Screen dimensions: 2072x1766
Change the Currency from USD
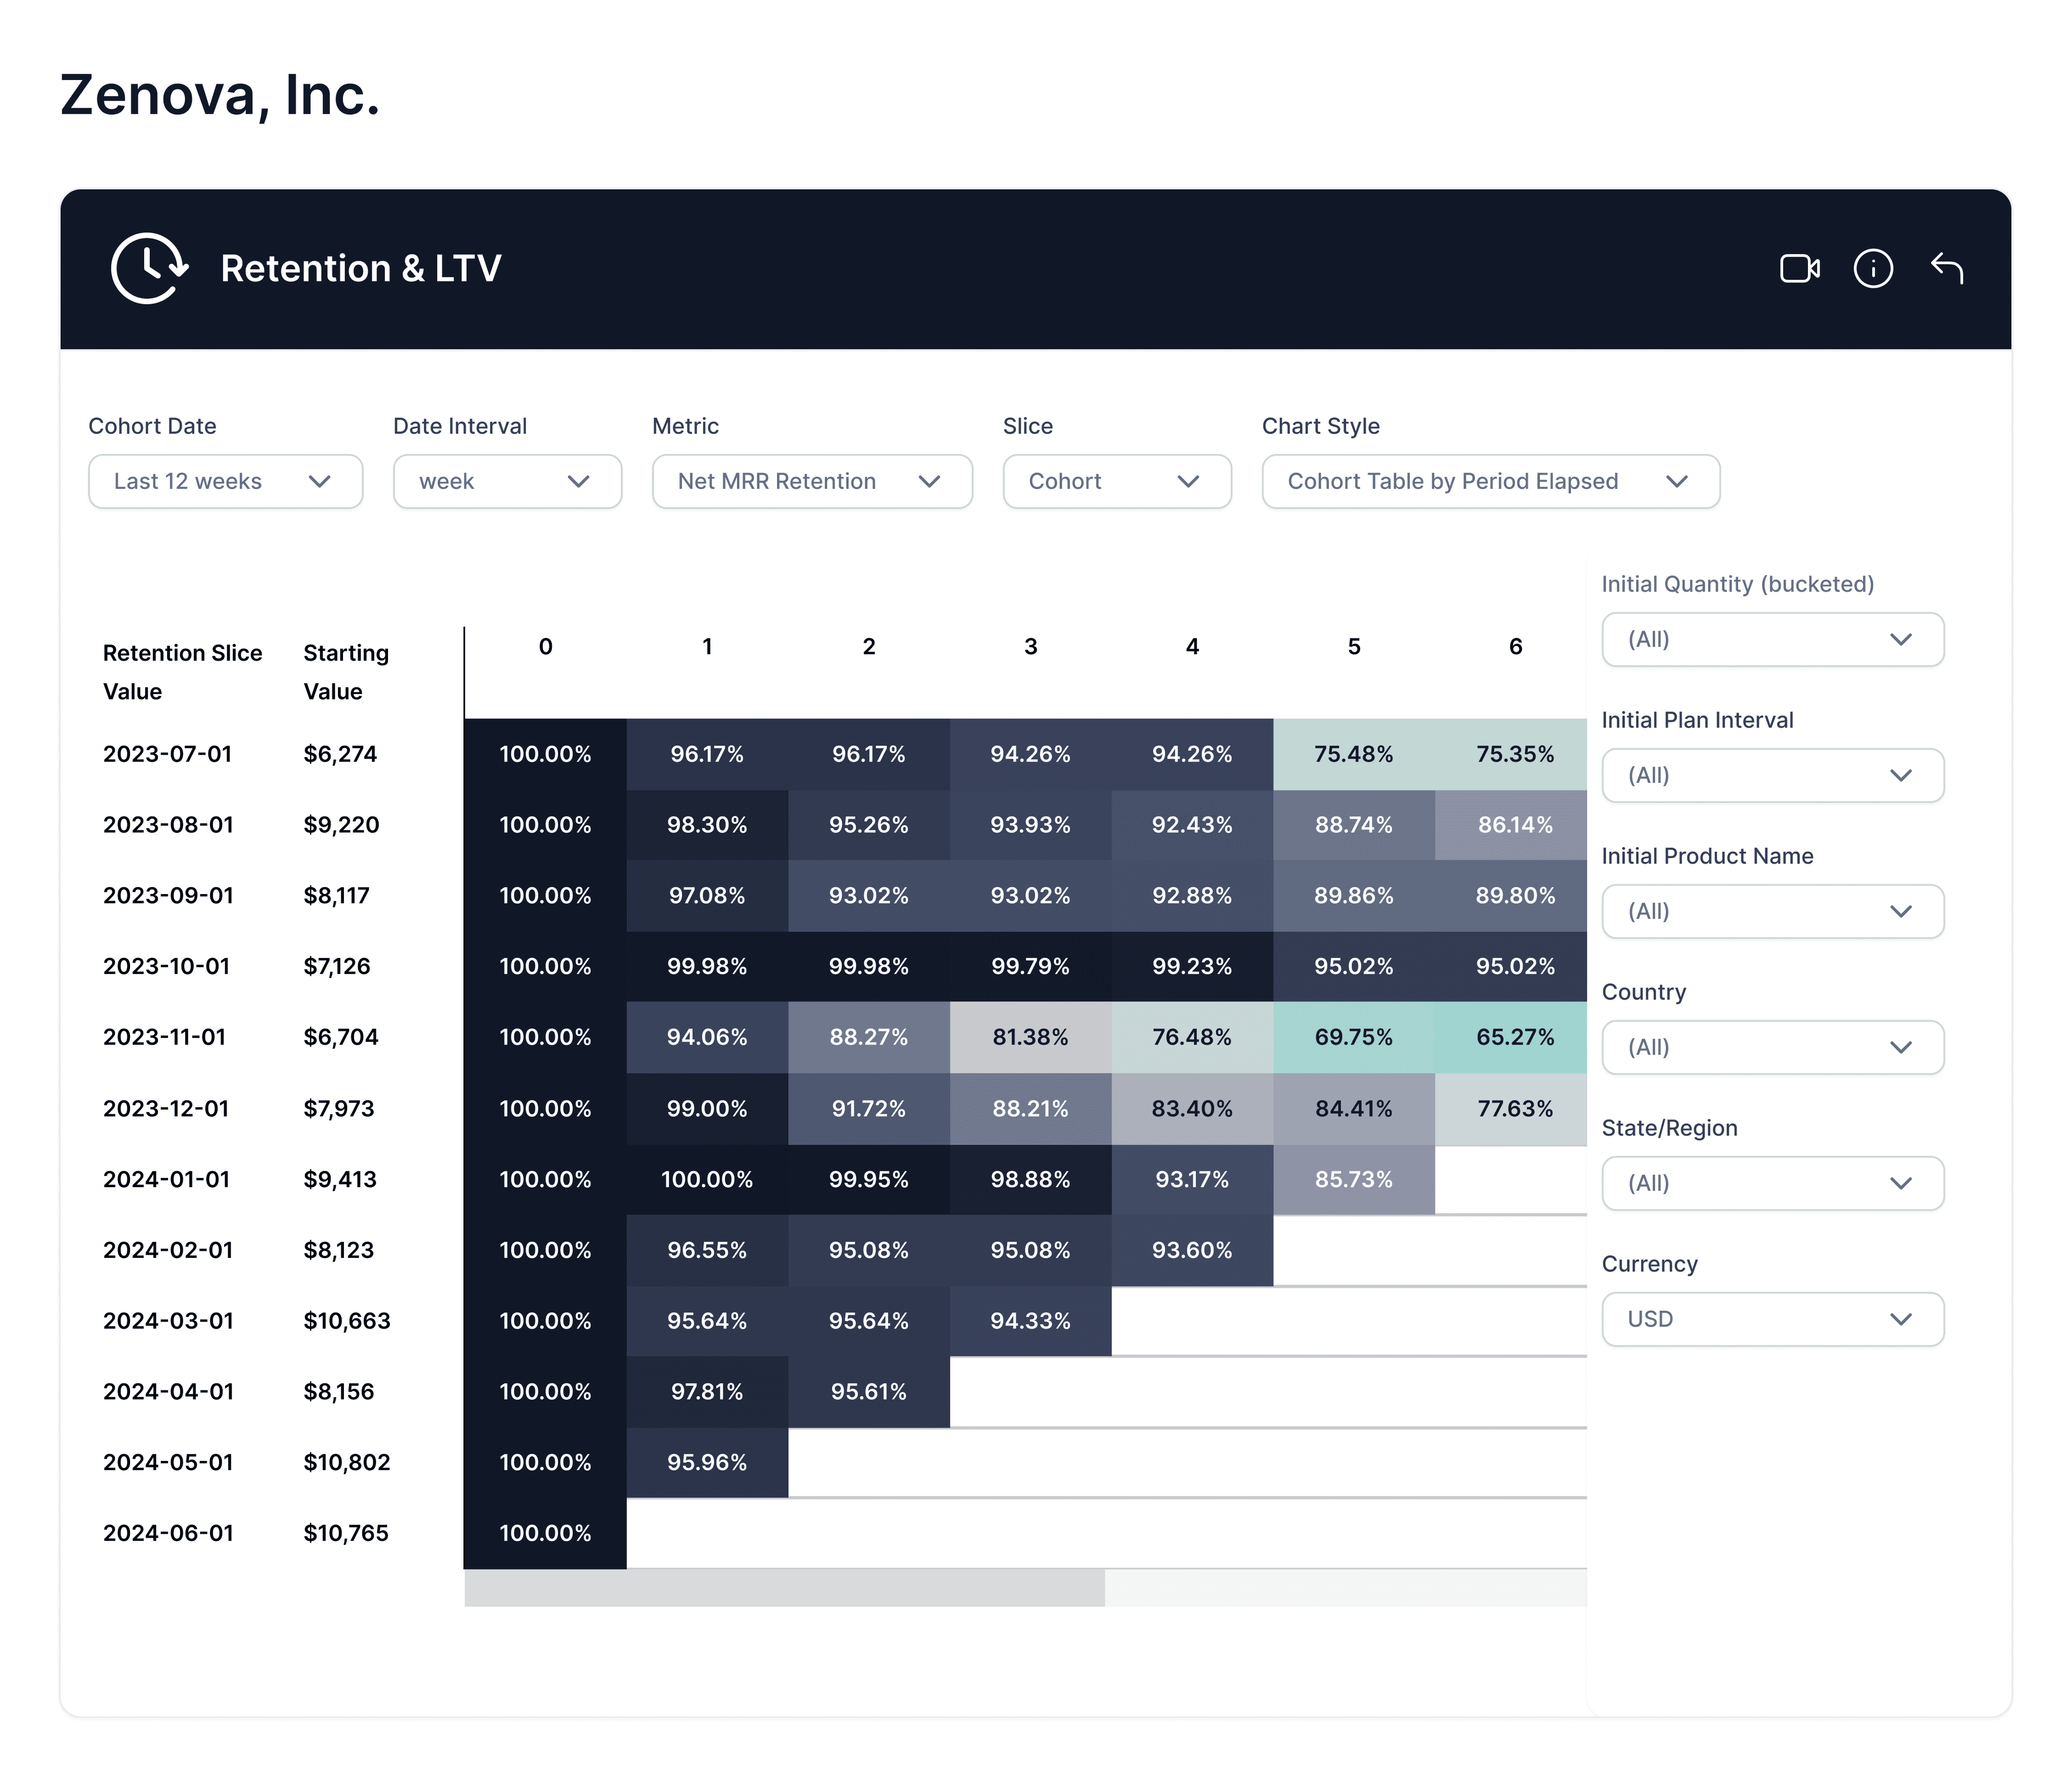click(1772, 1319)
